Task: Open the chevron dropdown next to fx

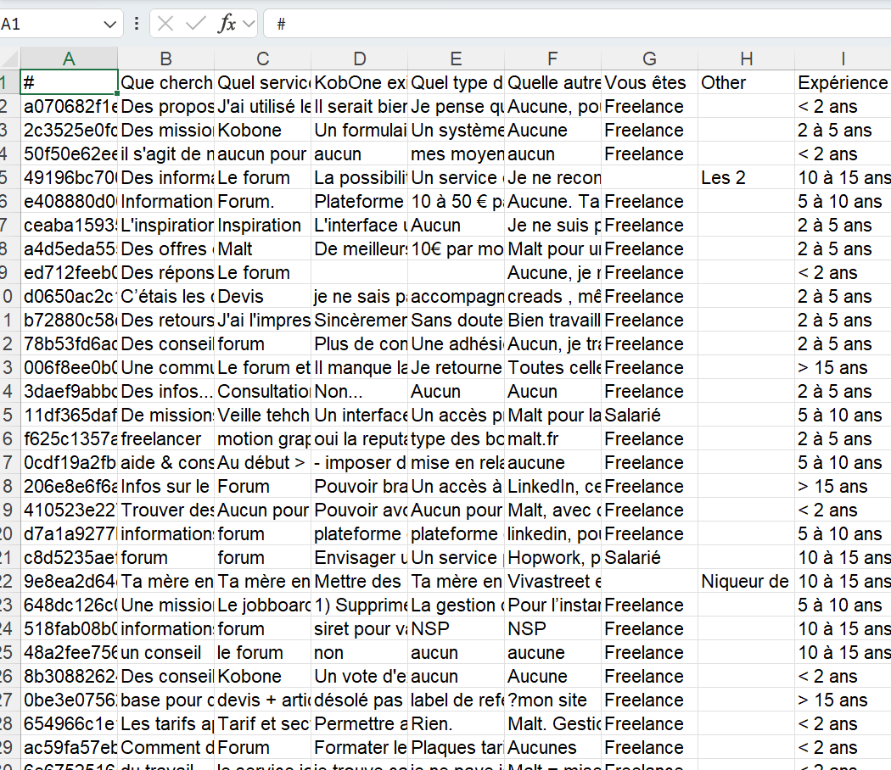Action: point(249,24)
